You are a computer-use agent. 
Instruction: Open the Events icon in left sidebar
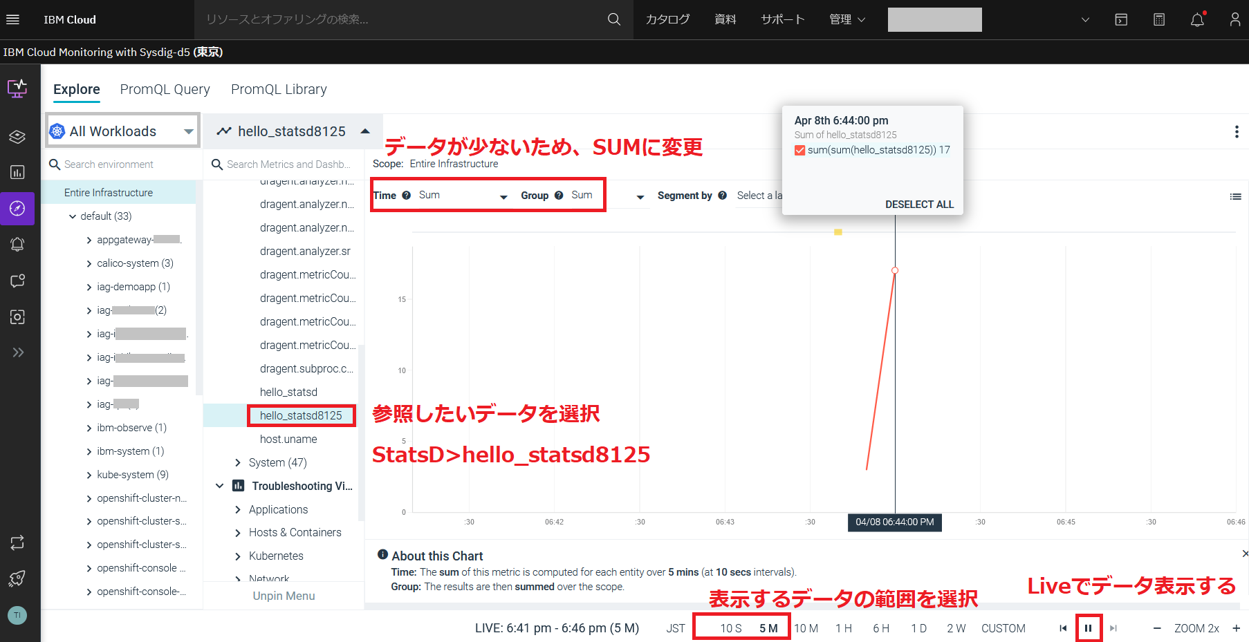pyautogui.click(x=17, y=281)
